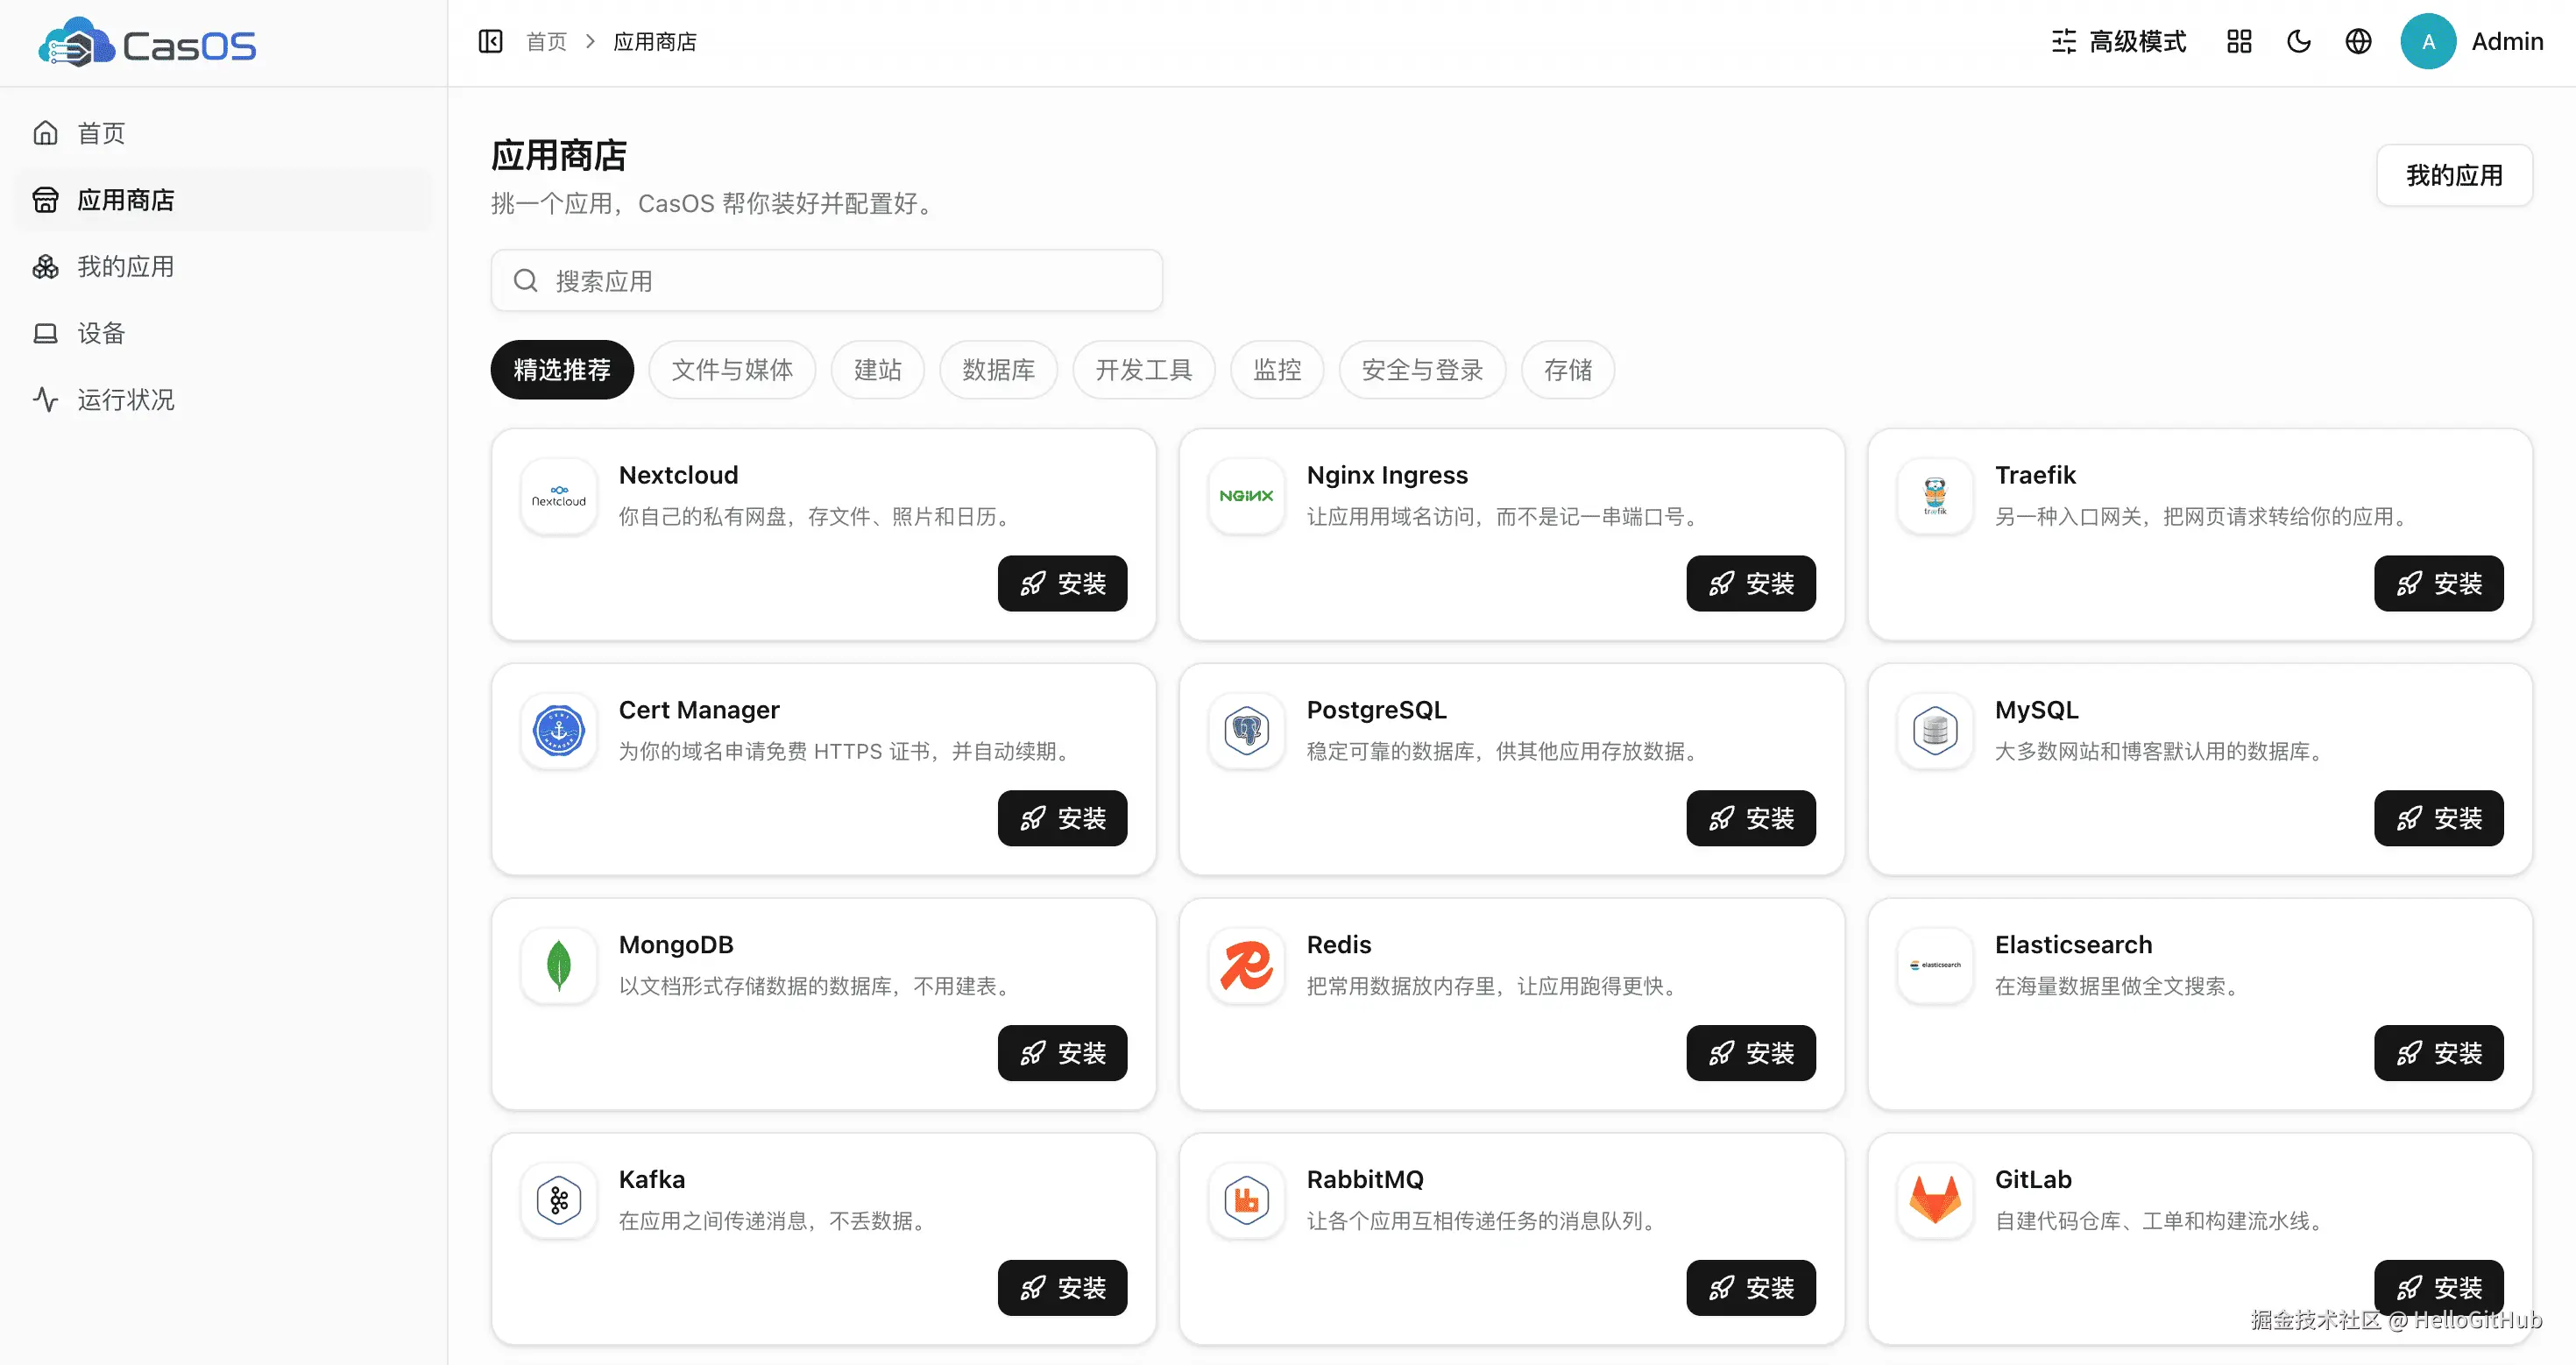The image size is (2576, 1365).
Task: Click the Elasticsearch app icon
Action: coord(1935,966)
